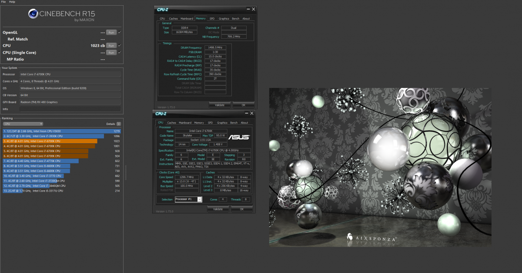Open About tab in lower CPU-Z window

244,123
